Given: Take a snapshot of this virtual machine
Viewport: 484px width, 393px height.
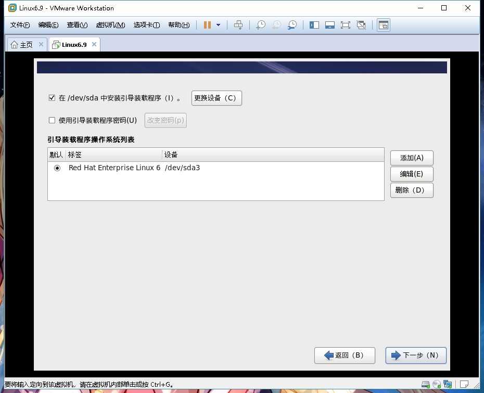Looking at the screenshot, I should coord(261,25).
